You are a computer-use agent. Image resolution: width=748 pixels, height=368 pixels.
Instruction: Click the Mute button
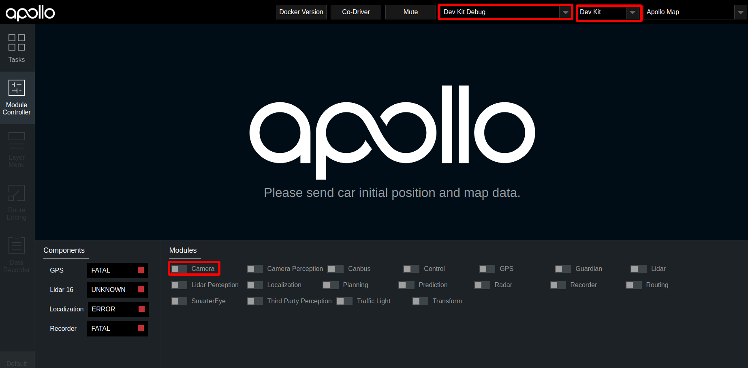coord(410,12)
